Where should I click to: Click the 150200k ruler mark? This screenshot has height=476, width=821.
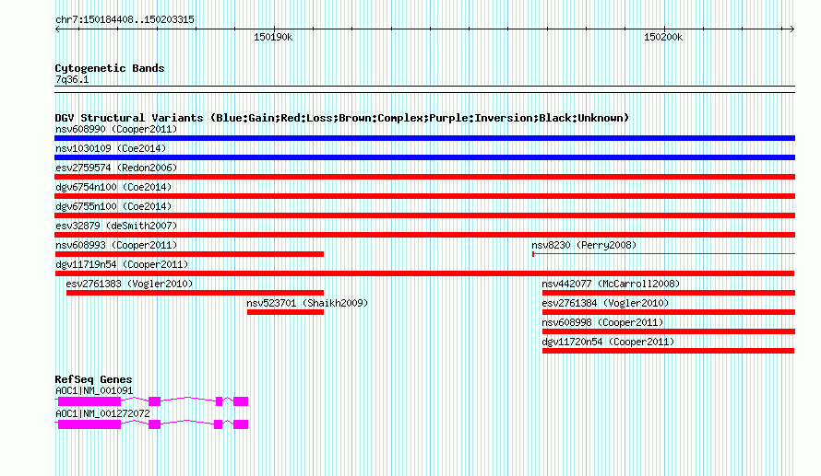coord(663,38)
